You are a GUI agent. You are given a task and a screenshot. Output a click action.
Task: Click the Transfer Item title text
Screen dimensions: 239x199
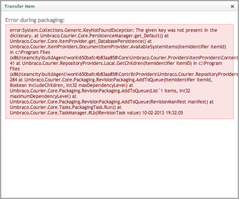point(20,6)
